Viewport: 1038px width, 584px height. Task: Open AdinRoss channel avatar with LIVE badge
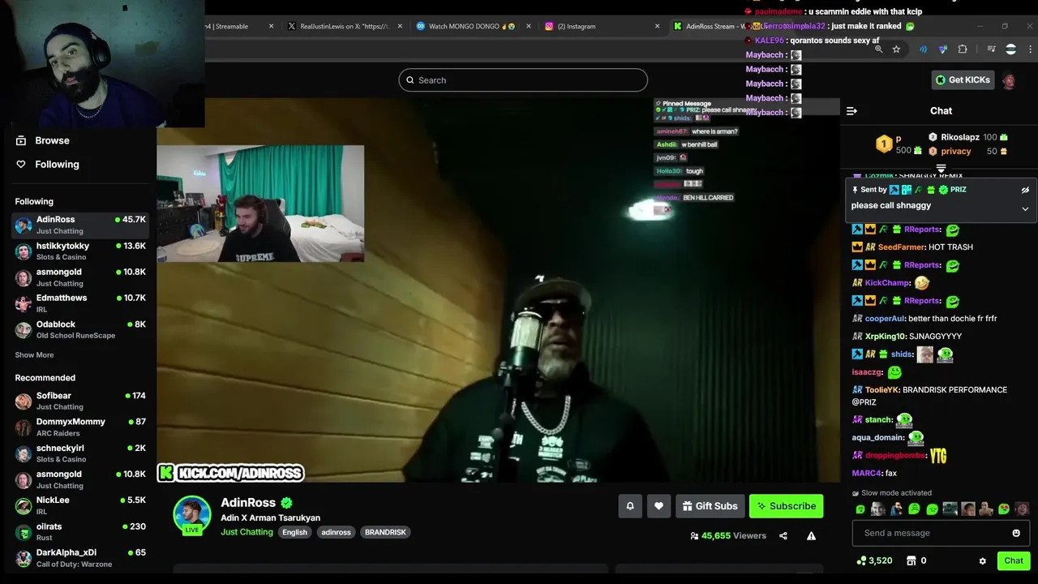pyautogui.click(x=192, y=515)
